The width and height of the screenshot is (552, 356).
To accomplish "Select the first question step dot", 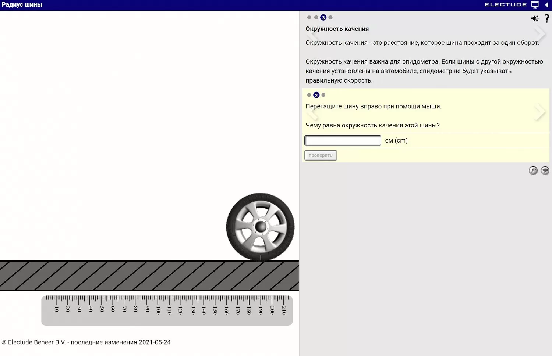I will 309,95.
